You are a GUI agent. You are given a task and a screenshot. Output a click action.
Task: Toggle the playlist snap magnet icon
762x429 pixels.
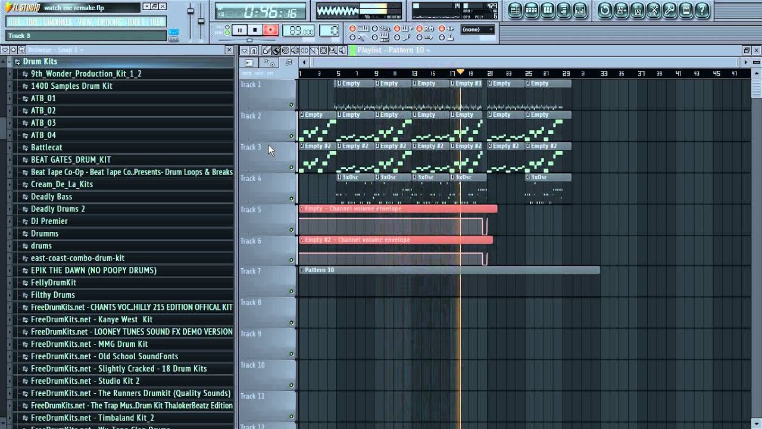pyautogui.click(x=254, y=50)
